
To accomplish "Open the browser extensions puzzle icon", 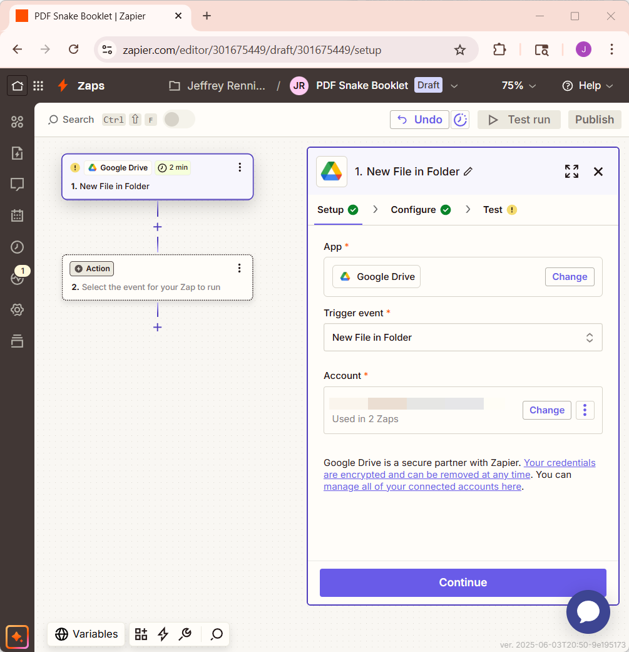I will pos(499,49).
